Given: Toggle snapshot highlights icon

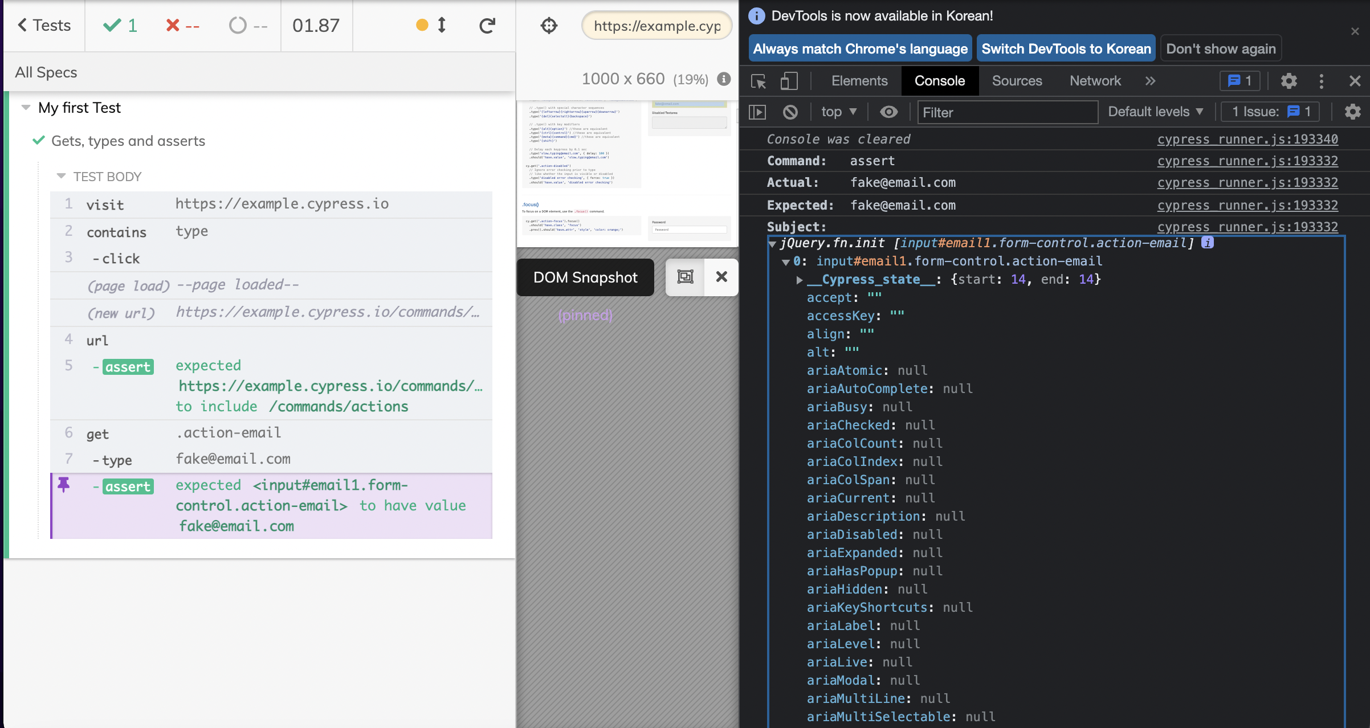Looking at the screenshot, I should pyautogui.click(x=685, y=277).
